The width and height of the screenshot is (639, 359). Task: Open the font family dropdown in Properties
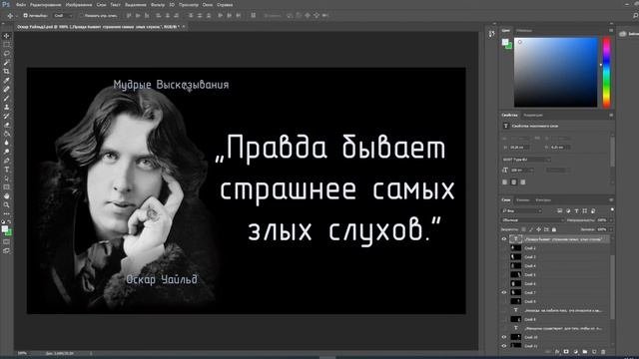click(526, 160)
